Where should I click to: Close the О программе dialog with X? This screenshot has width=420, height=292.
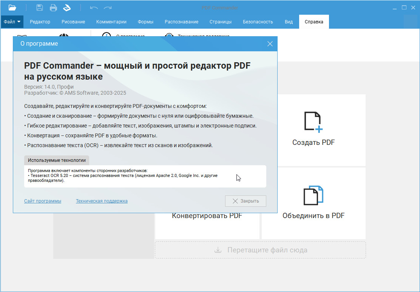(x=270, y=44)
